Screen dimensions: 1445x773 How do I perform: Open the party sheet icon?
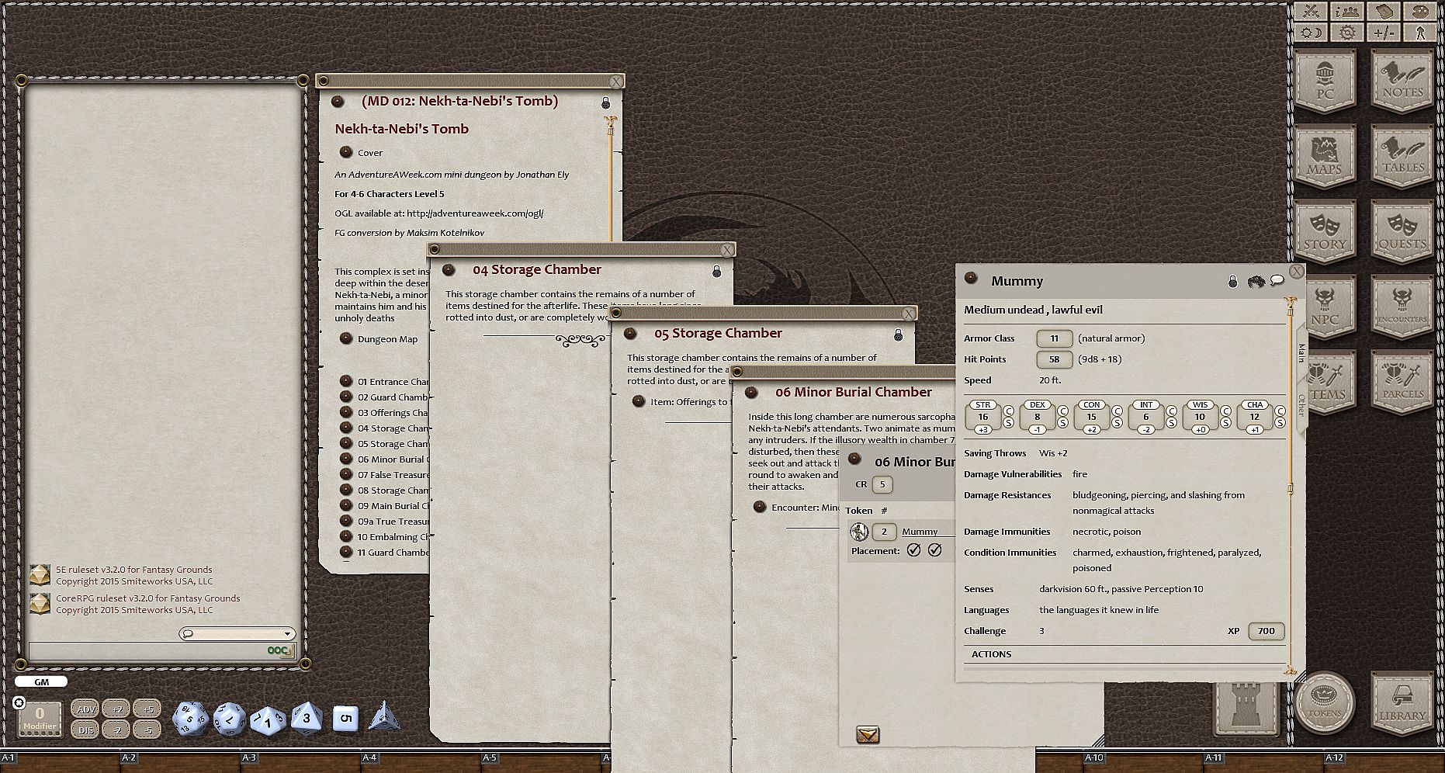coord(1348,12)
